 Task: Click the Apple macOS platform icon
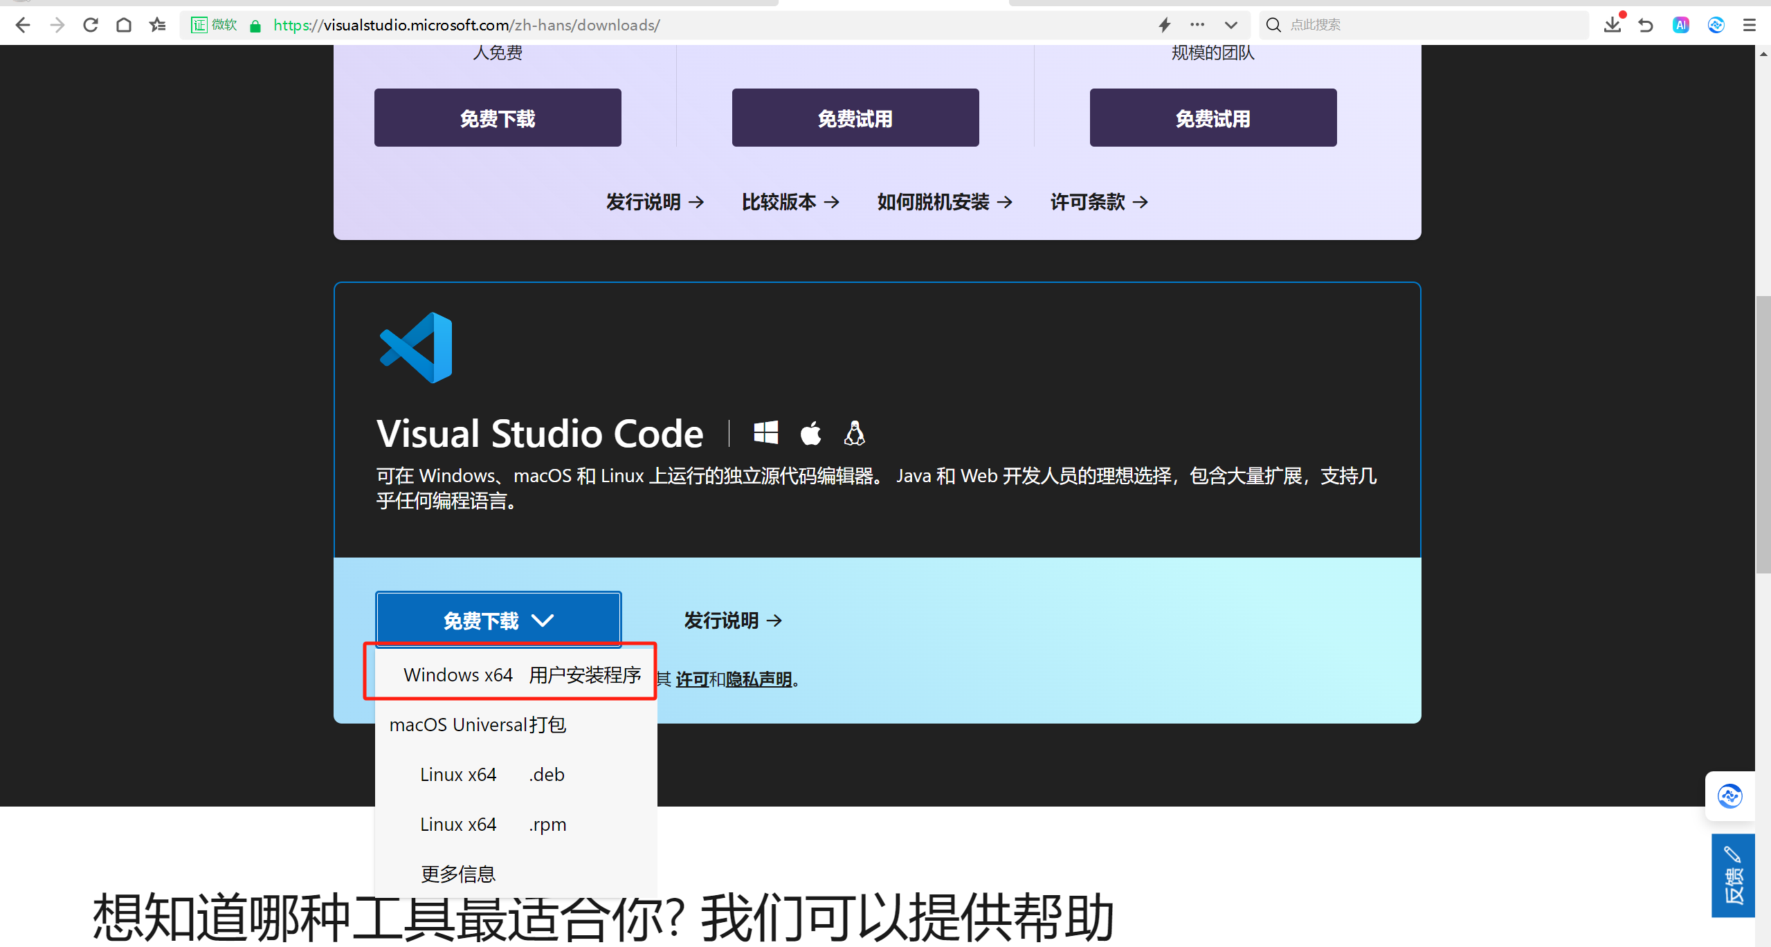point(810,433)
